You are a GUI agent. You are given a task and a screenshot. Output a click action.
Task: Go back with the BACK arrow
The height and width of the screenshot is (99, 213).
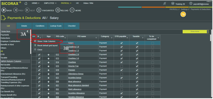pos(4,10)
